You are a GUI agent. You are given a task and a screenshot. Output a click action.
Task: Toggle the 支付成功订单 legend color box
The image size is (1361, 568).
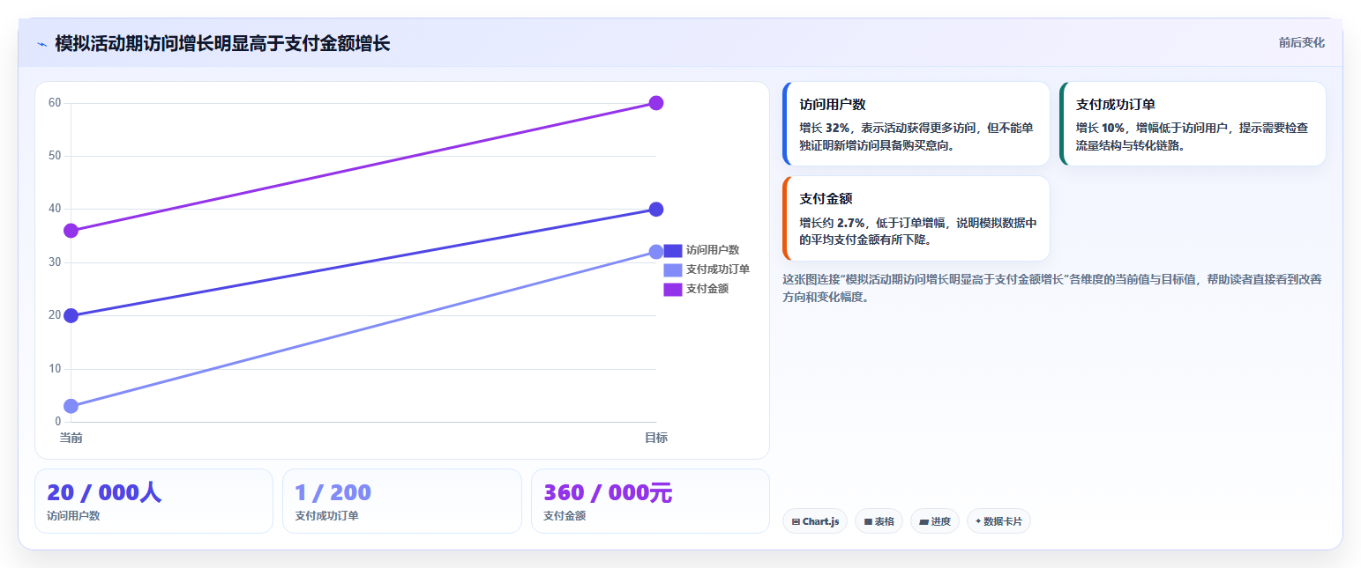[x=672, y=269]
